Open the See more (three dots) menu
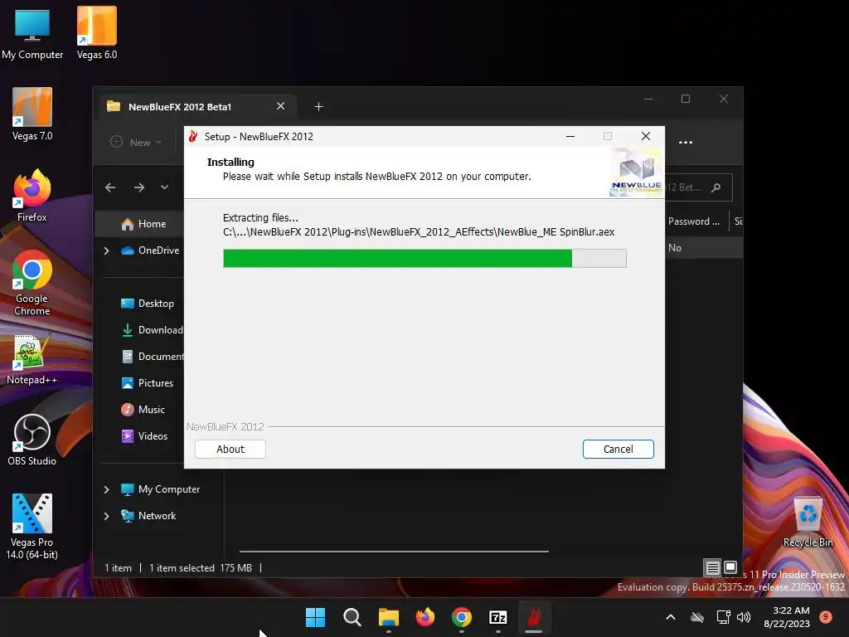Image resolution: width=849 pixels, height=637 pixels. pyautogui.click(x=686, y=143)
